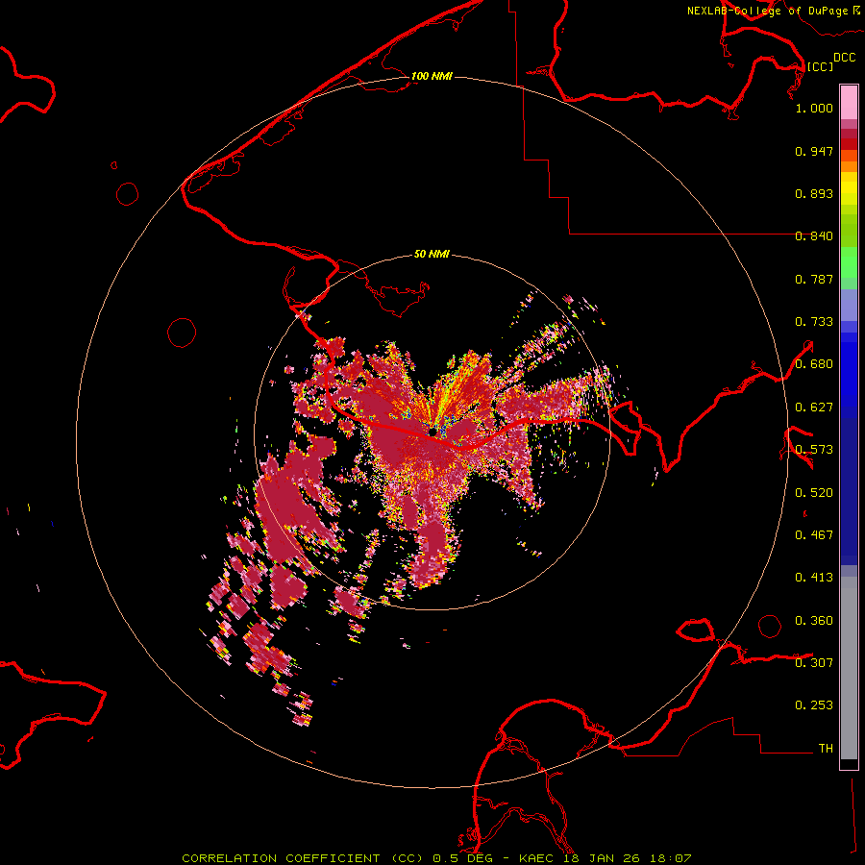865x865 pixels.
Task: Click the 0.520 value on the color scale
Action: tap(814, 493)
